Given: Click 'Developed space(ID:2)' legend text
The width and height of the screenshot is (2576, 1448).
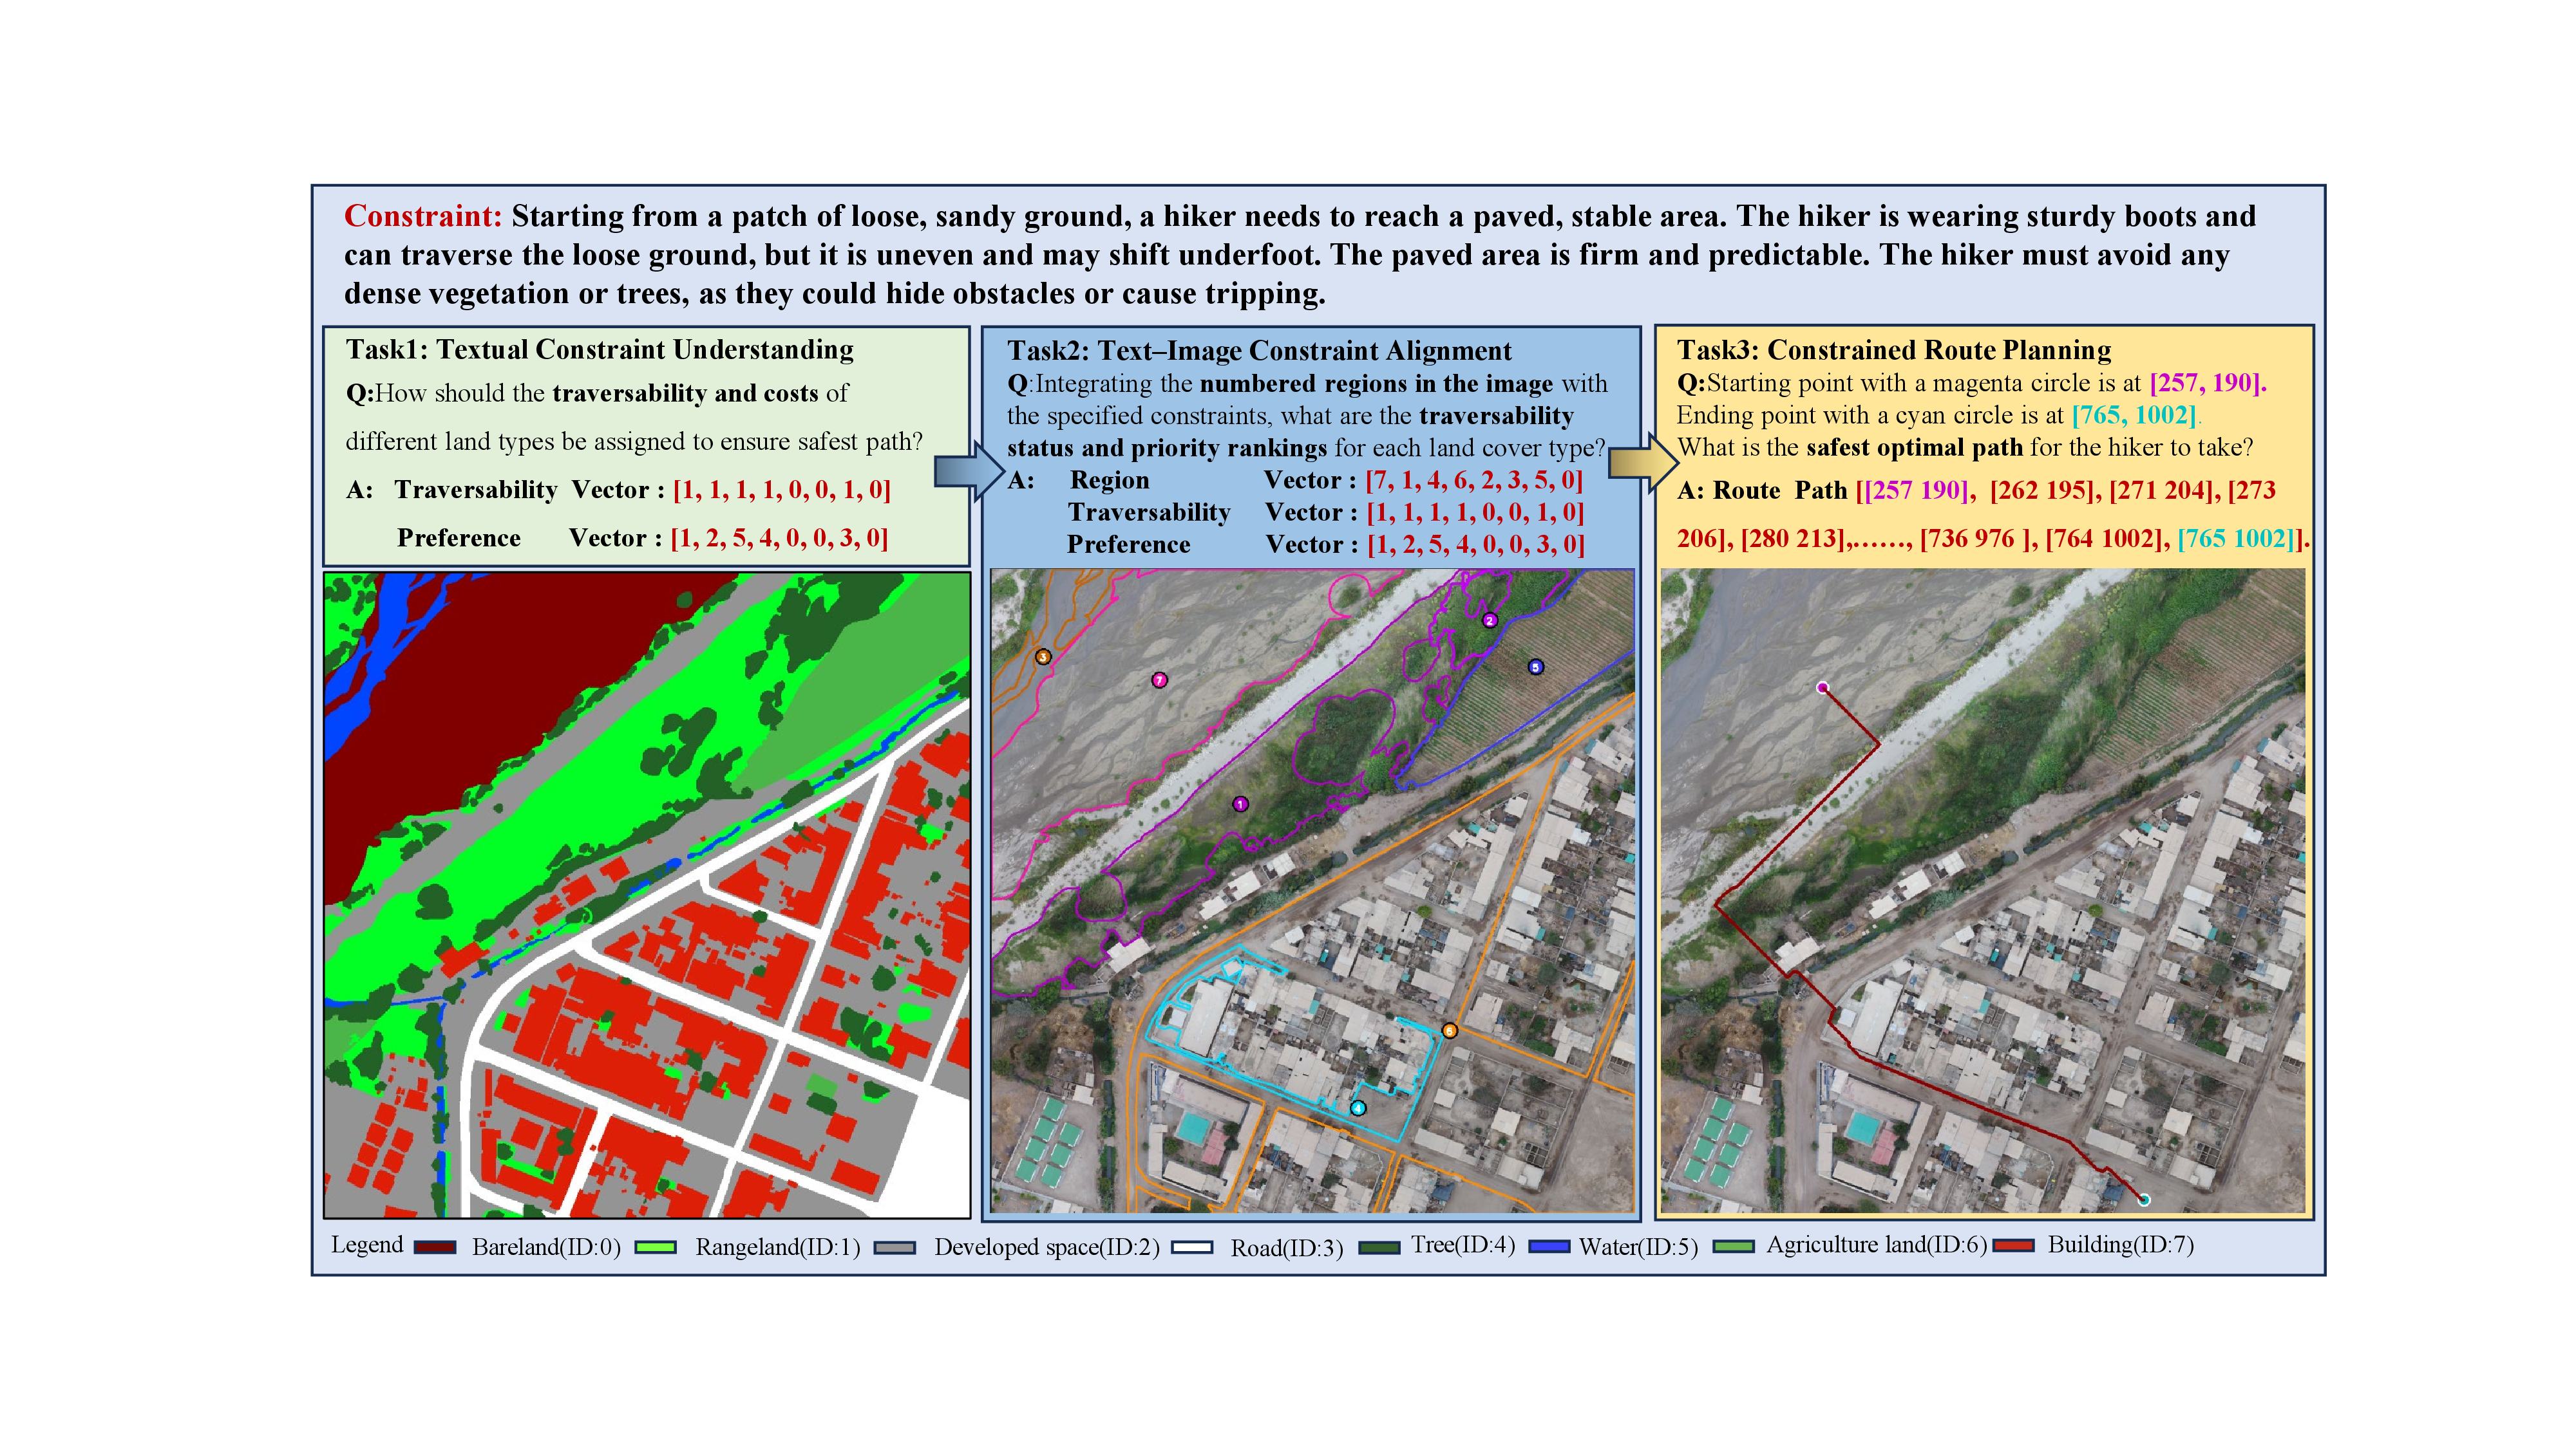Looking at the screenshot, I should [x=1047, y=1247].
